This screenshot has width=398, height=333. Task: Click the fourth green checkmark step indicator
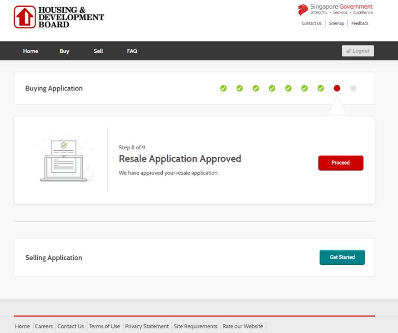(x=272, y=88)
